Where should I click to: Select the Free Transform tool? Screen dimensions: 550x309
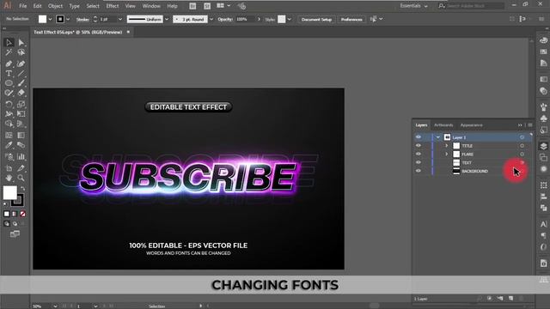[21, 114]
